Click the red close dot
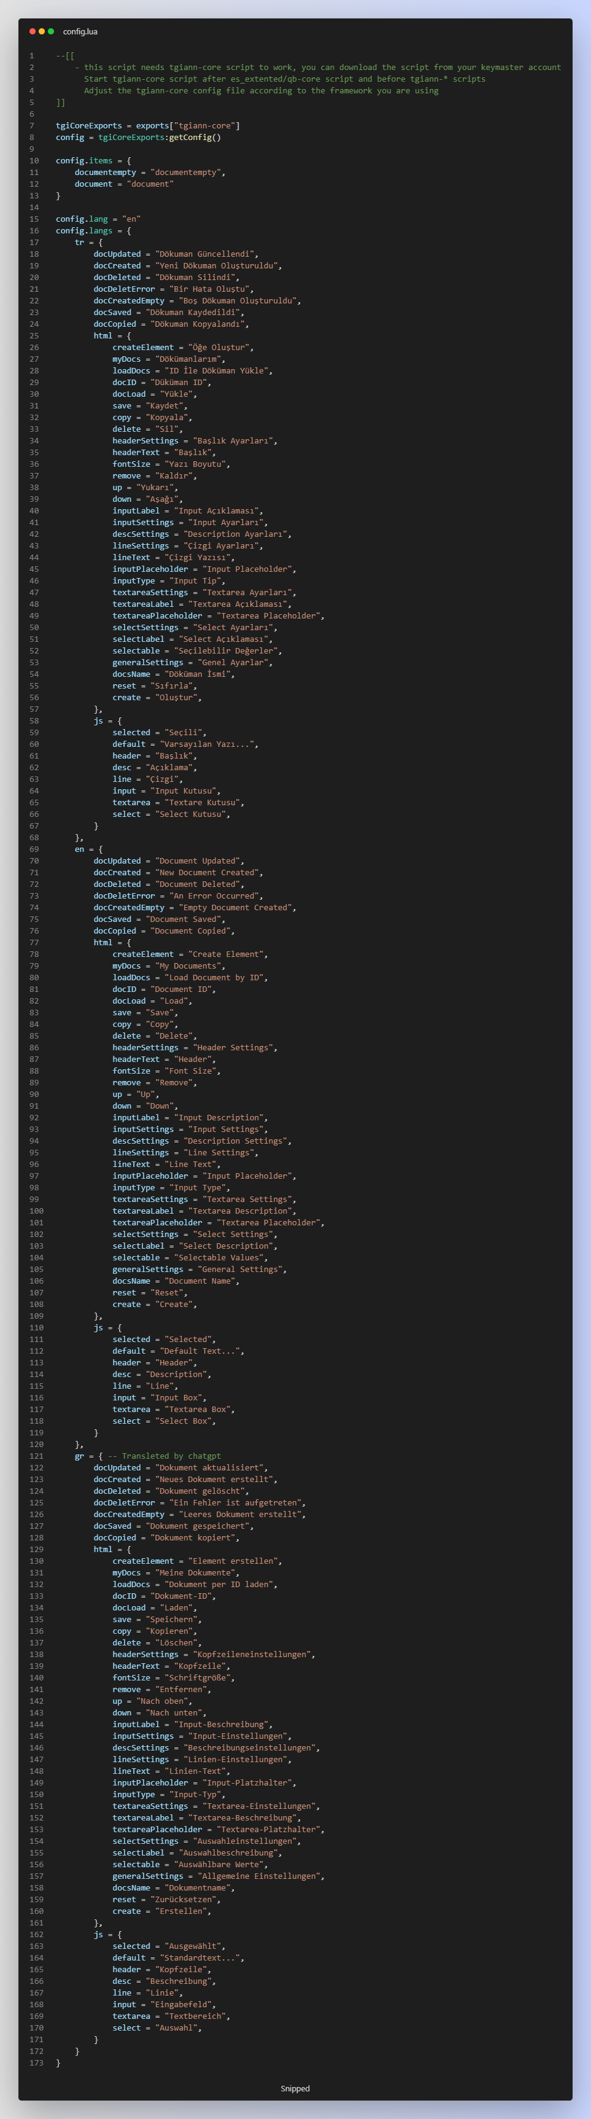The height and width of the screenshot is (2119, 591). (x=32, y=31)
